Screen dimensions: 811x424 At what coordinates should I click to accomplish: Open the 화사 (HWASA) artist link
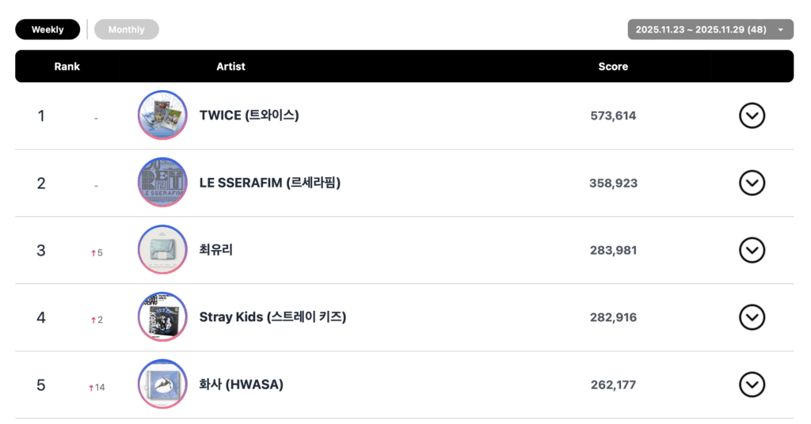click(x=241, y=384)
